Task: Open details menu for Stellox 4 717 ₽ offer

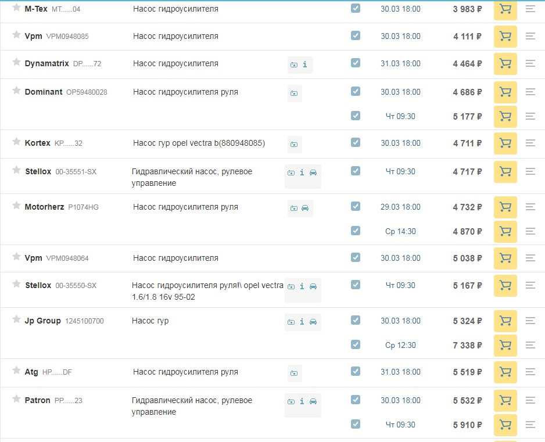Action: pyautogui.click(x=530, y=171)
